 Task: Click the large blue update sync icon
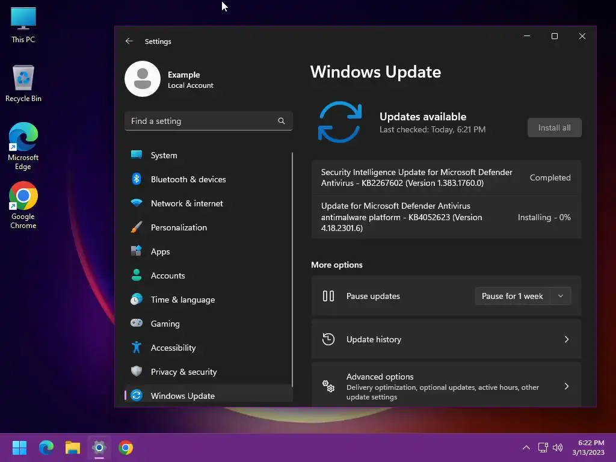[x=340, y=122]
